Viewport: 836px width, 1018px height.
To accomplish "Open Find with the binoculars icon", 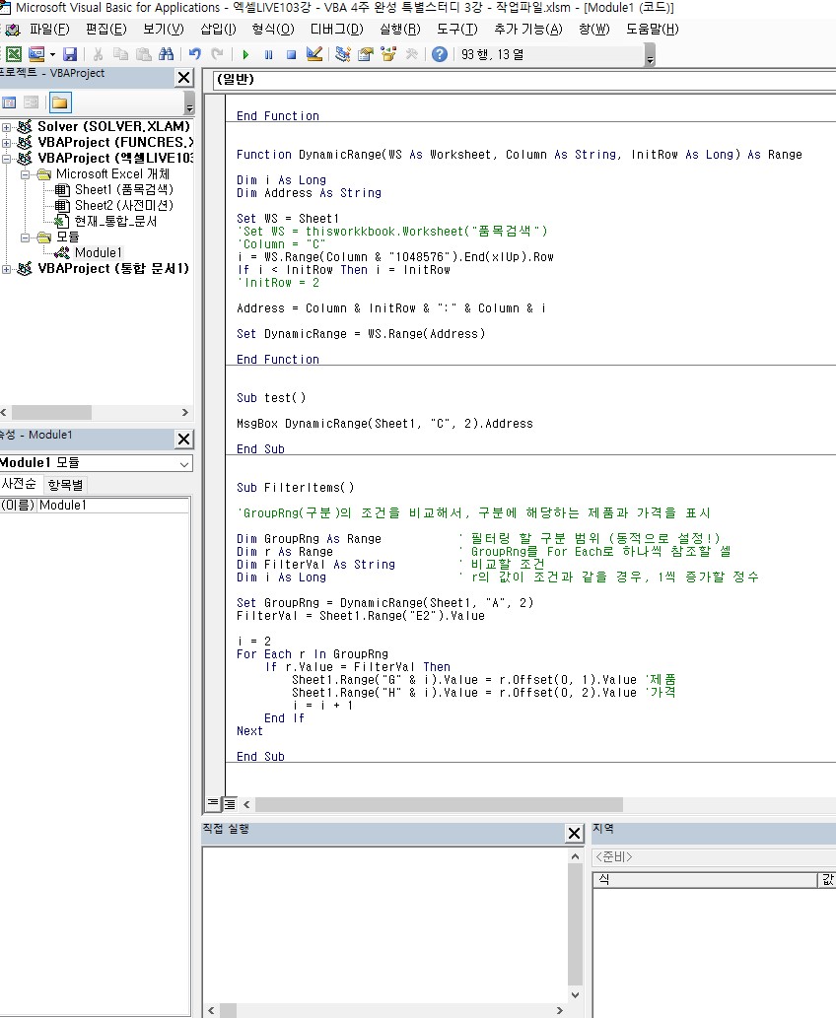I will tap(167, 54).
